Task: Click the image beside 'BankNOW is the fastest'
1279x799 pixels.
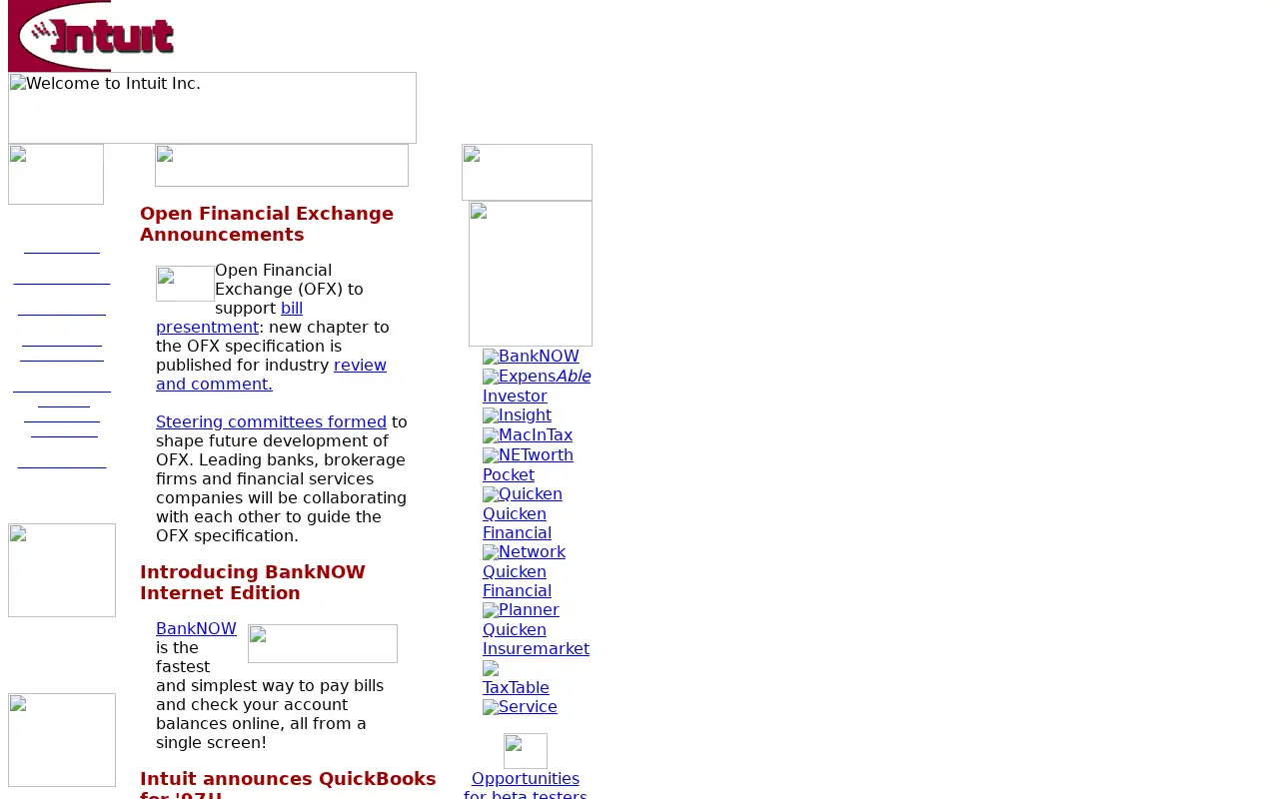Action: [323, 643]
